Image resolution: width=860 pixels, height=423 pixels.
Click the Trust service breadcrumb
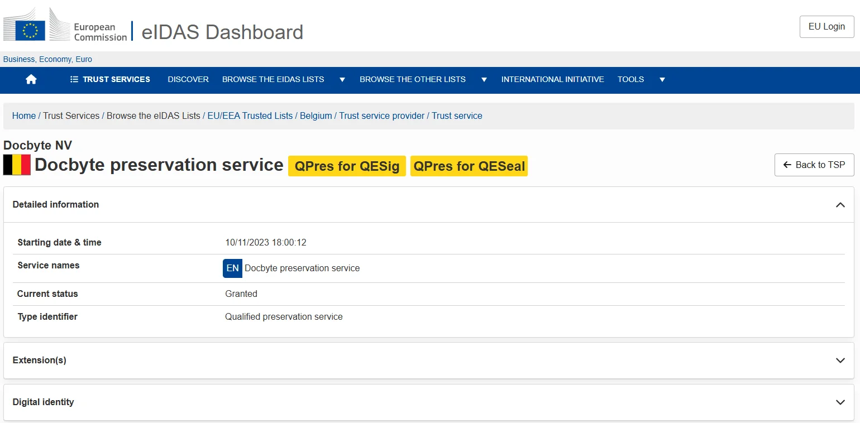click(457, 116)
